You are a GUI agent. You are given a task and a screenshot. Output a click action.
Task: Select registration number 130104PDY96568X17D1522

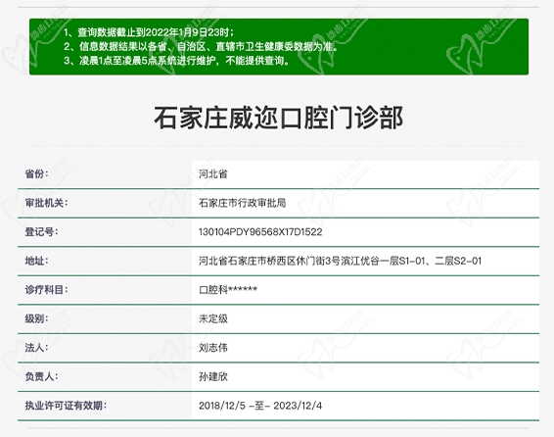pyautogui.click(x=260, y=232)
